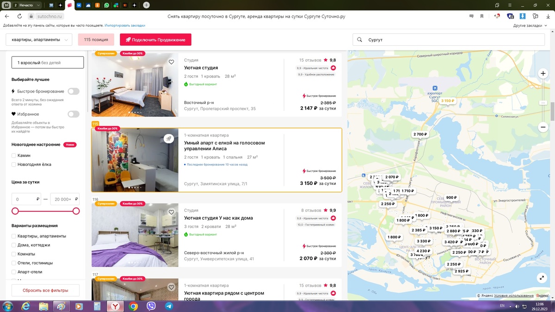
Task: Open Windows Start menu
Action: (8, 306)
